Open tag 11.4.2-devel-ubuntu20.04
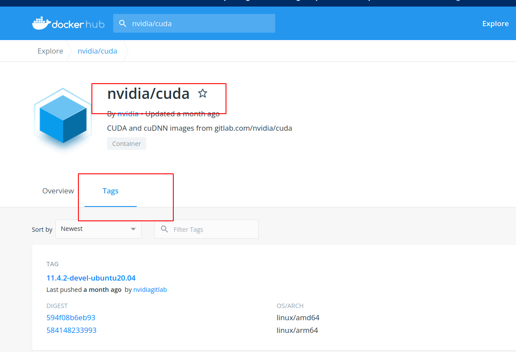This screenshot has height=352, width=516. click(x=91, y=278)
